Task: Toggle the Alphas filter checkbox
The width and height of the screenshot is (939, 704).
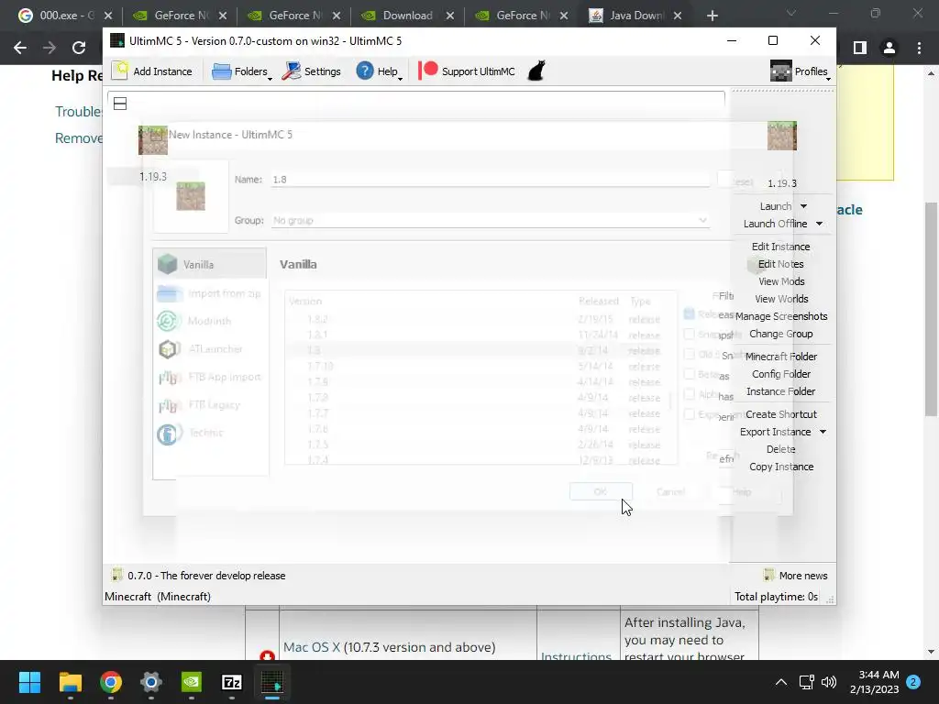Action: coord(689,394)
